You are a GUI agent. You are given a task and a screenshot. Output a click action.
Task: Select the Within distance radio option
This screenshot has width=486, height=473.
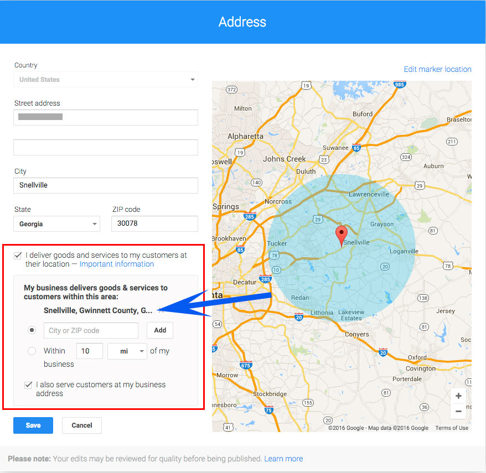(x=32, y=351)
